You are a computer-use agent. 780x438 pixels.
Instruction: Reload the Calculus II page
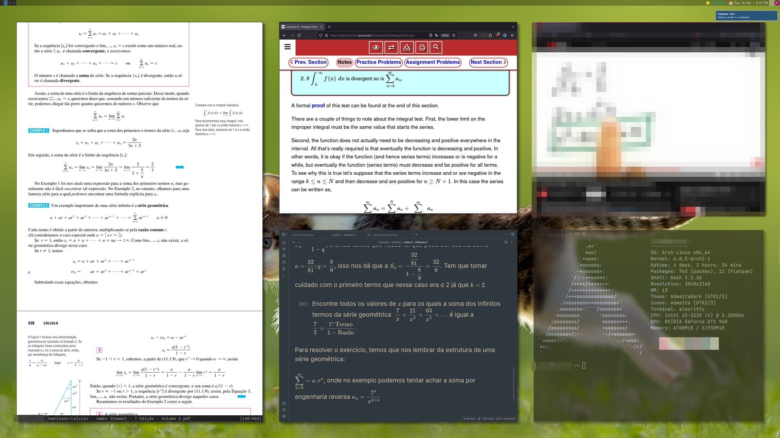coord(299,35)
